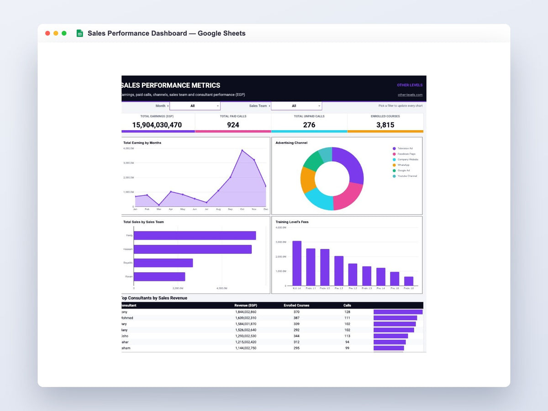Viewport: 548px width, 411px height.
Task: Click the Oct peak point on earnings chart
Action: pos(242,150)
